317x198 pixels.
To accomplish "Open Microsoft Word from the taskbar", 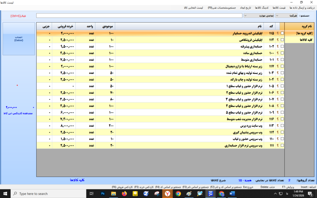I will tap(232, 194).
